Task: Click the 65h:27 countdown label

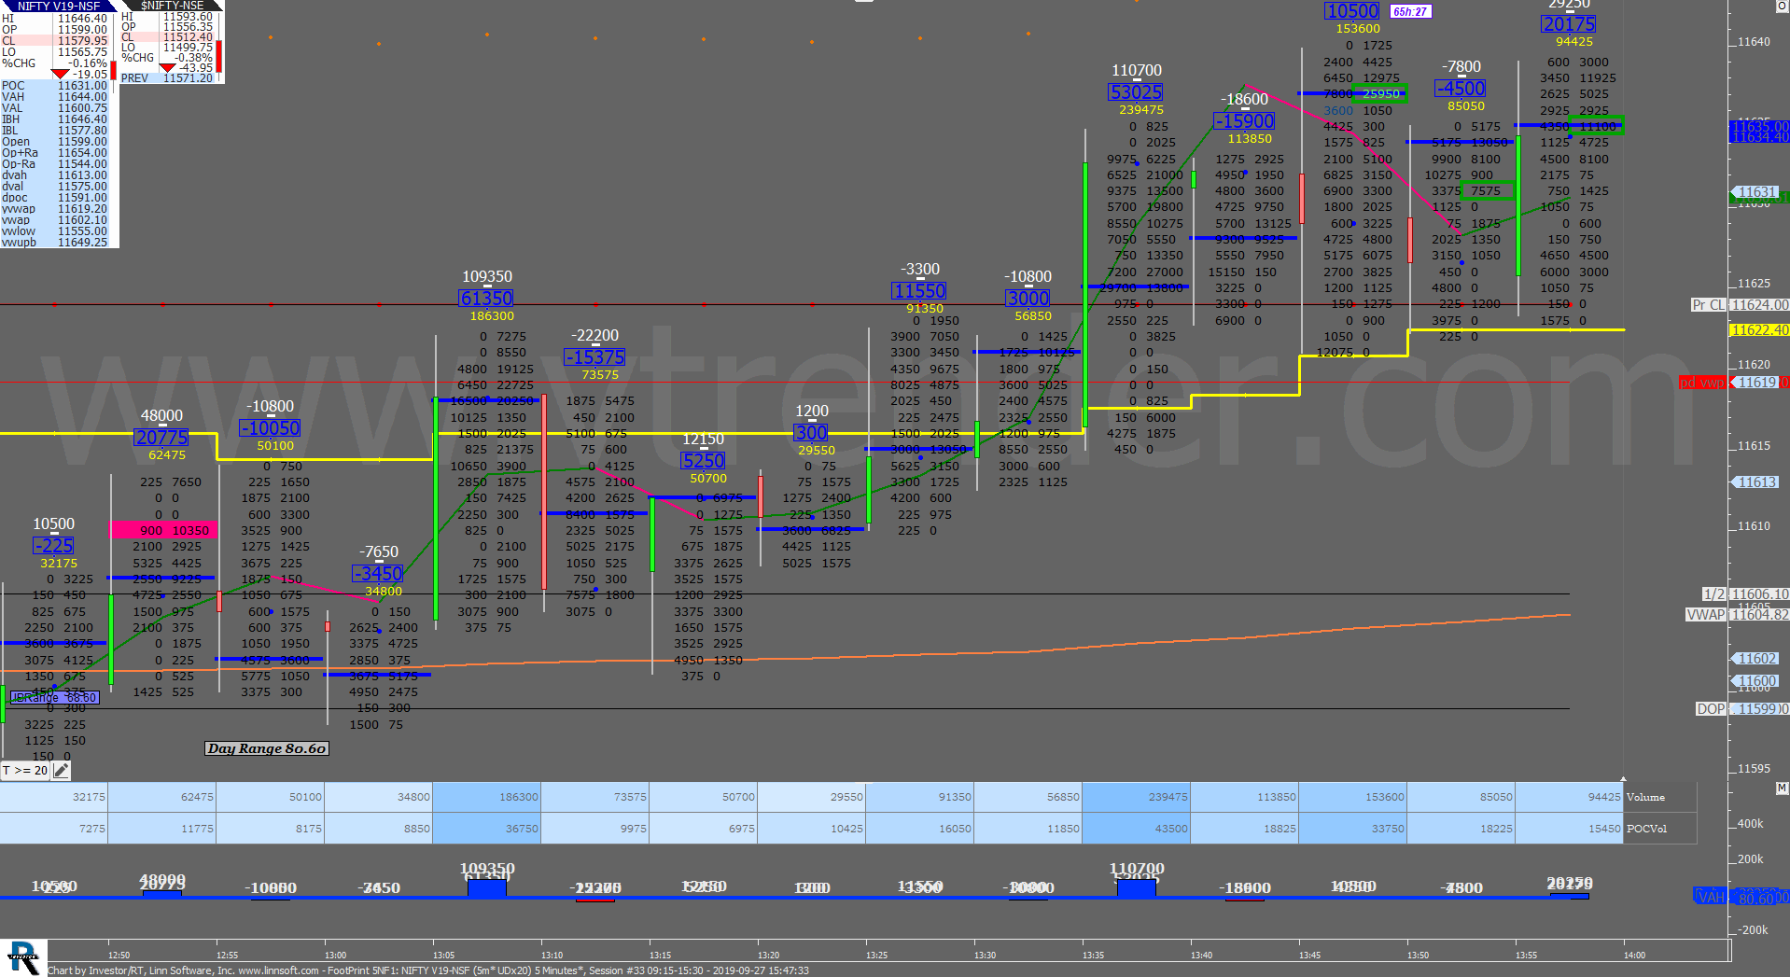Action: pos(1410,11)
